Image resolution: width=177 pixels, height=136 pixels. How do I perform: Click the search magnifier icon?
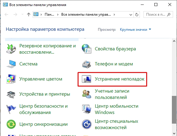[x=169, y=14]
